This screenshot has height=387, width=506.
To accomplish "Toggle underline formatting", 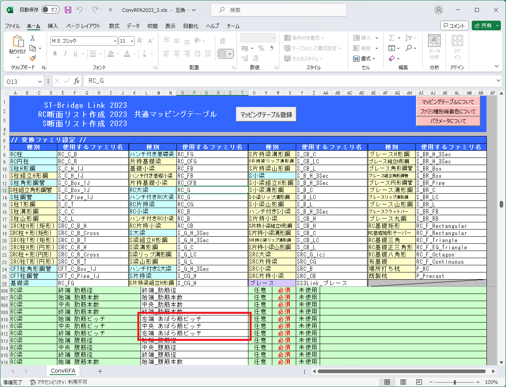I will click(x=75, y=53).
